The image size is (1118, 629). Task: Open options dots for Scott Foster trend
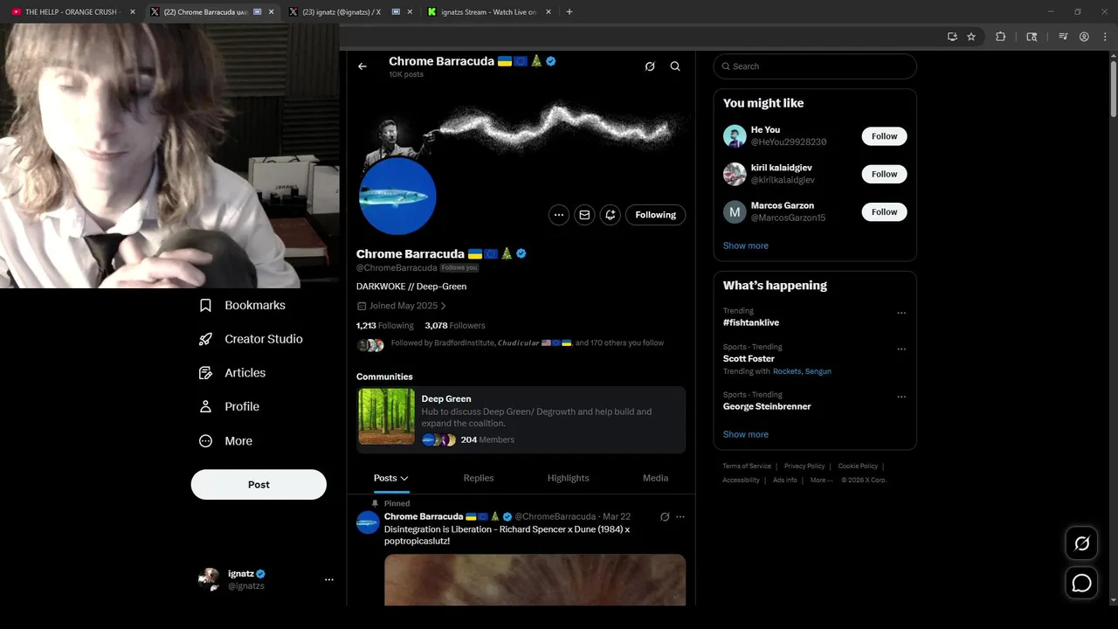[x=901, y=349]
